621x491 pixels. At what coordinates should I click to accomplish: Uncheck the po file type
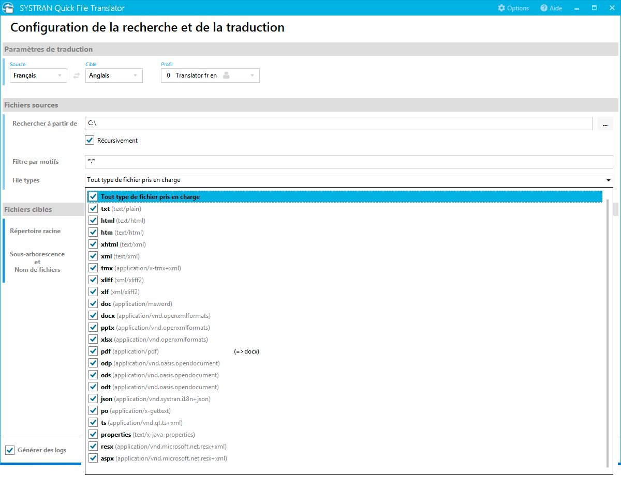click(93, 411)
